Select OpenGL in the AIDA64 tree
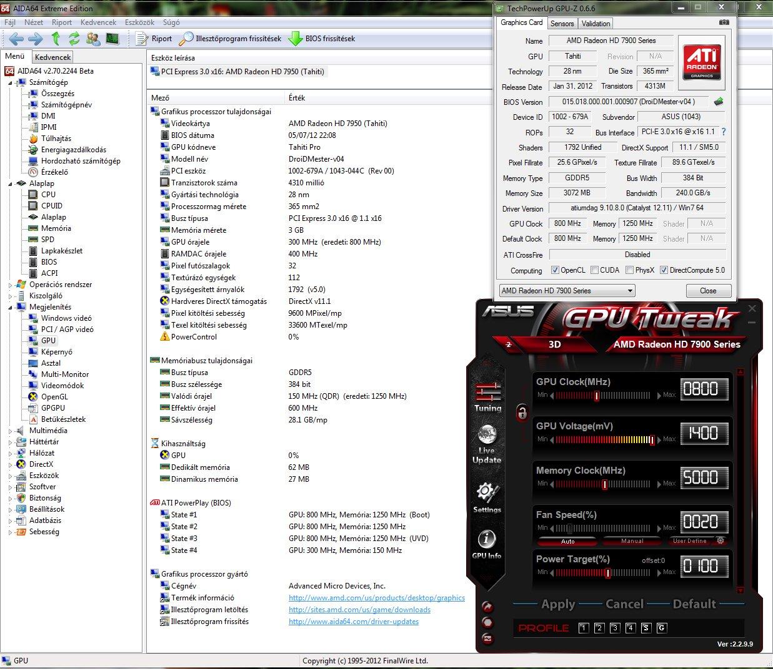The image size is (773, 669). tap(54, 397)
